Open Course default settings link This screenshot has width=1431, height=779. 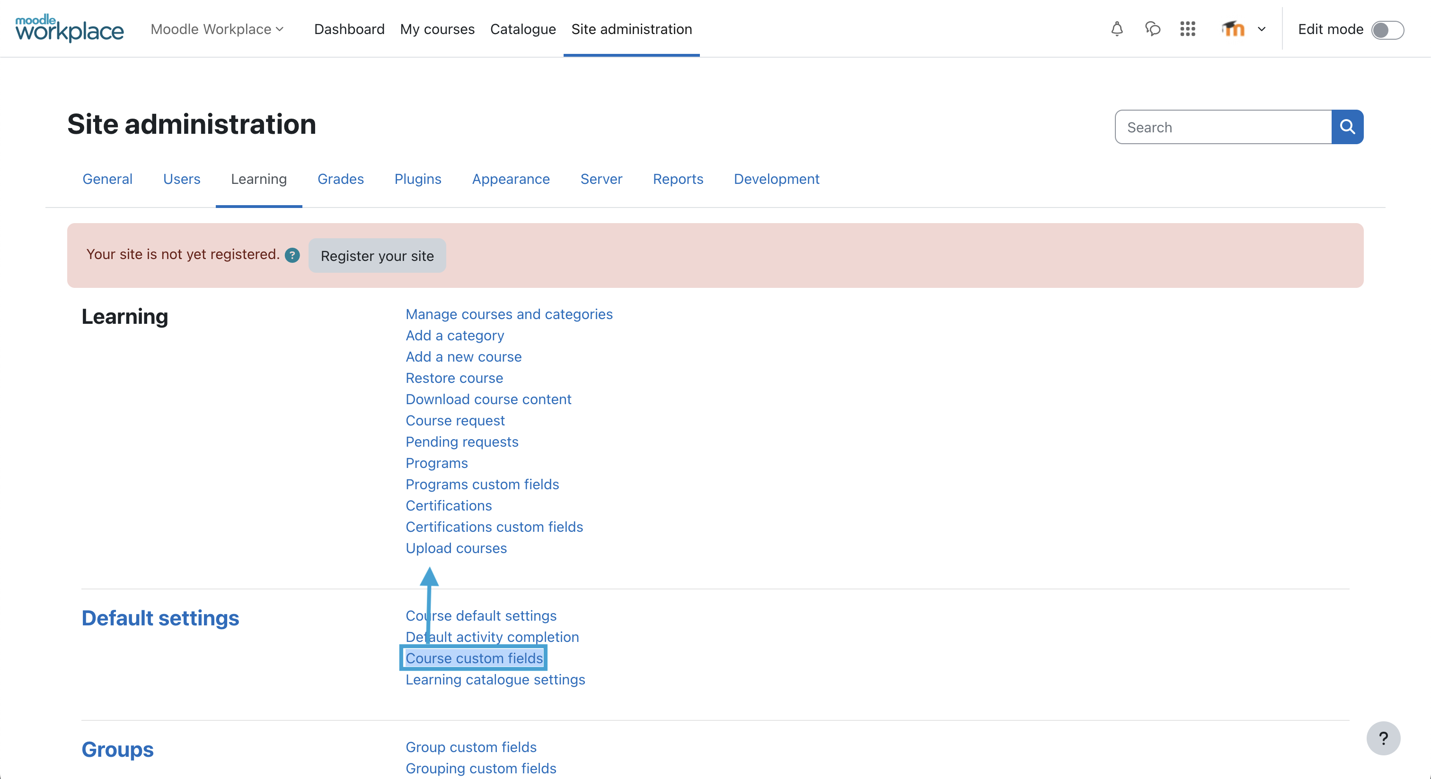[x=481, y=615]
